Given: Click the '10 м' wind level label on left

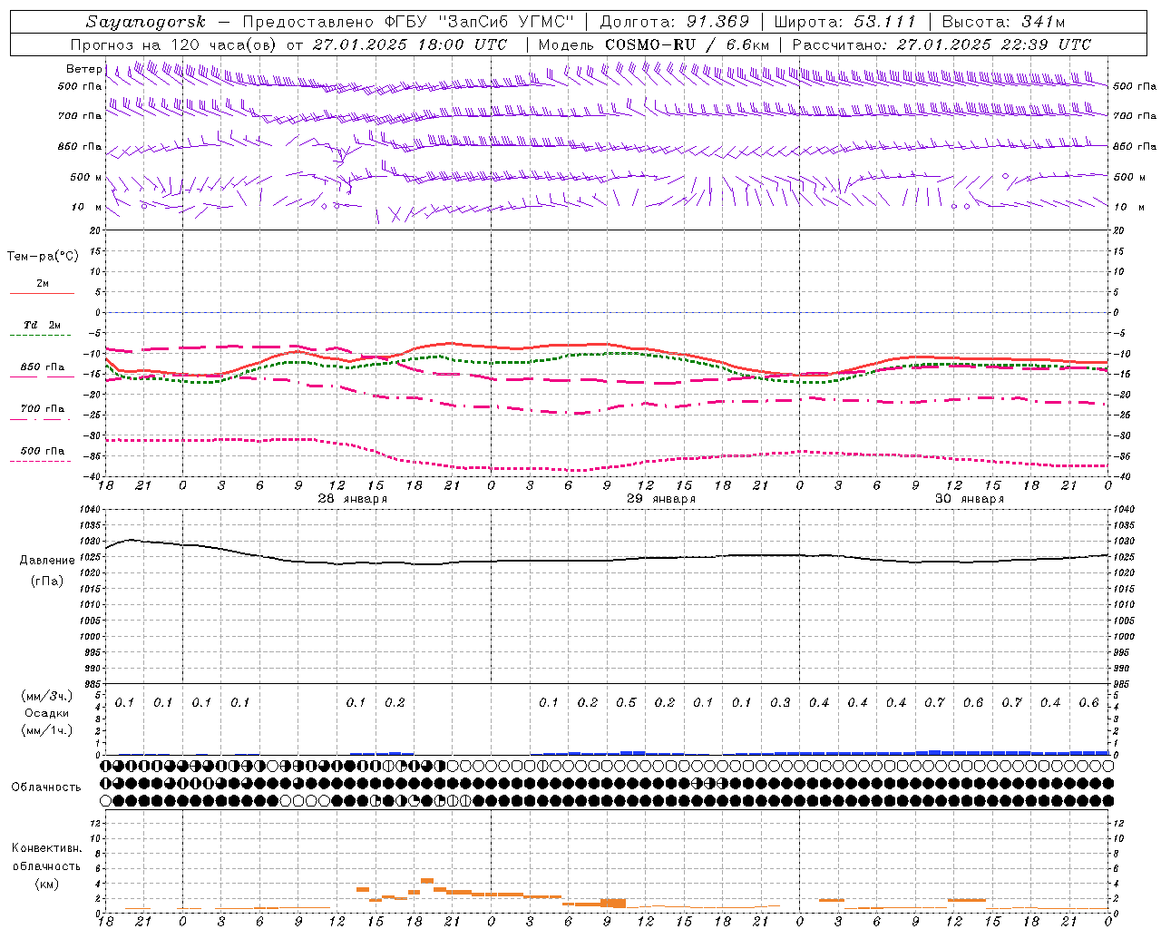Looking at the screenshot, I should (x=86, y=208).
